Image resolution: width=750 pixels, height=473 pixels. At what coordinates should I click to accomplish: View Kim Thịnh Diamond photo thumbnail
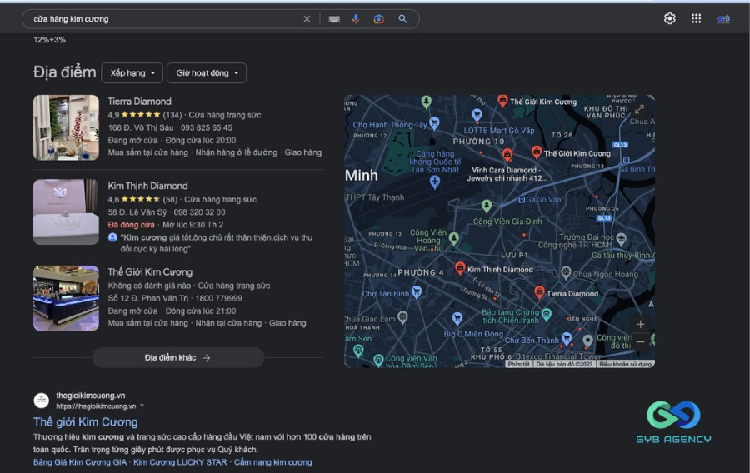point(66,212)
